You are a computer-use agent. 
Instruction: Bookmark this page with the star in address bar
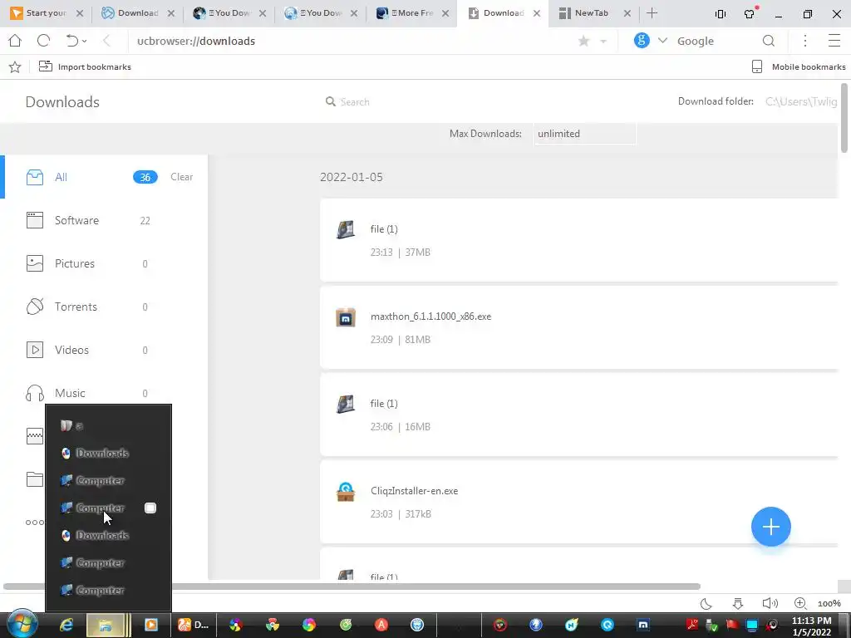pos(584,42)
